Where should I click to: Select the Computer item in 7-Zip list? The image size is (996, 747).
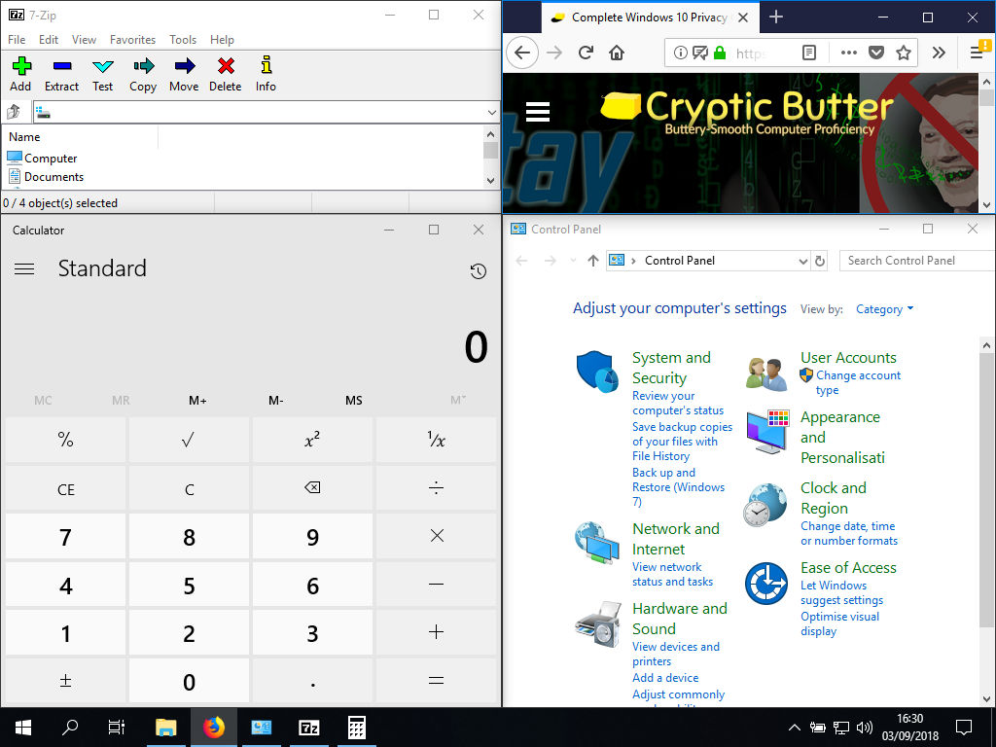(42, 159)
